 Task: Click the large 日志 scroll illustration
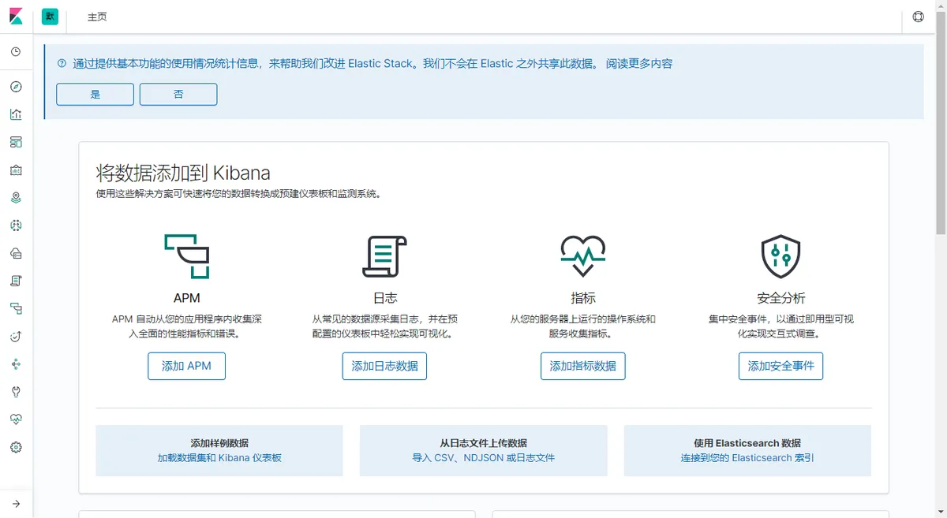pyautogui.click(x=384, y=256)
